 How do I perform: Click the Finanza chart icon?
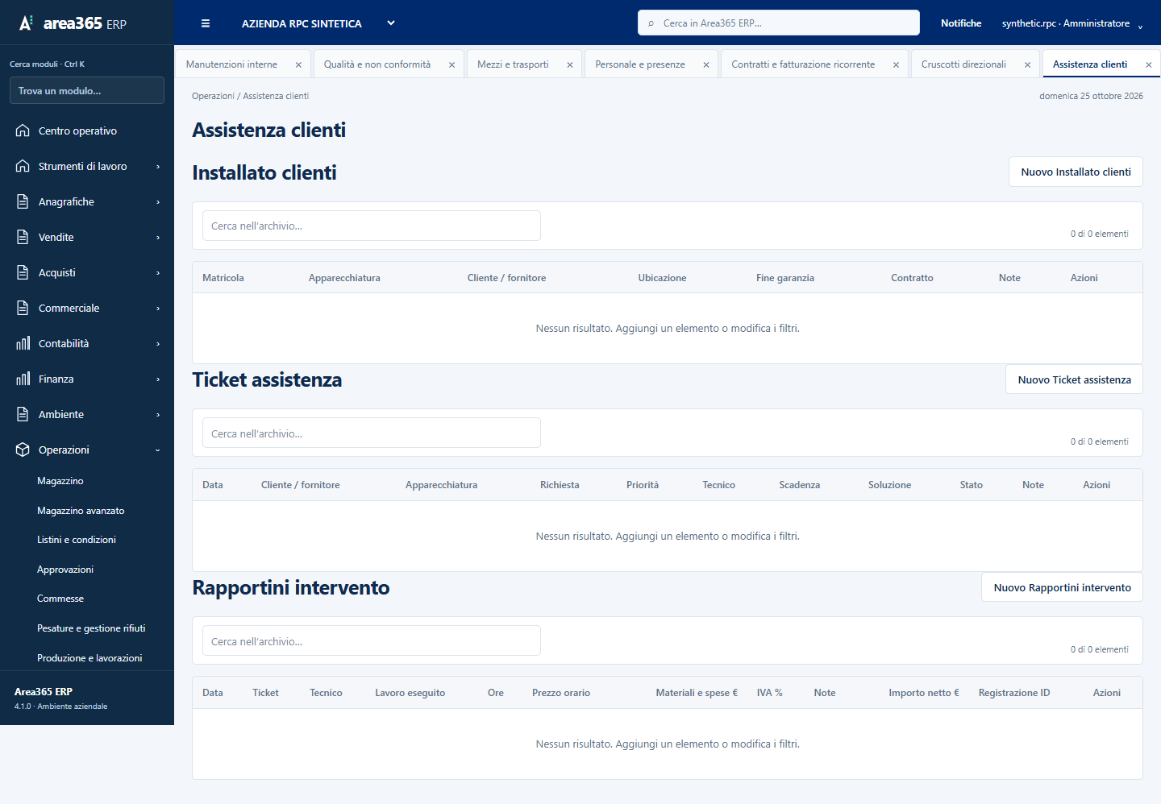pos(23,379)
